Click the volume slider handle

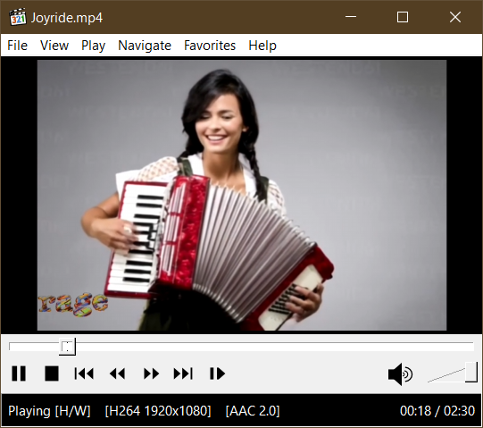471,373
